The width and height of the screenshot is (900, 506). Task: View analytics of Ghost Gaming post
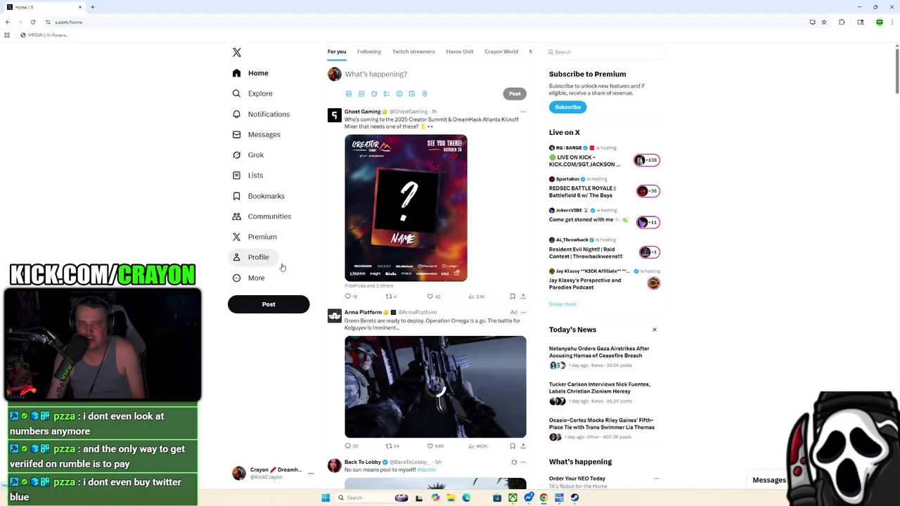477,297
